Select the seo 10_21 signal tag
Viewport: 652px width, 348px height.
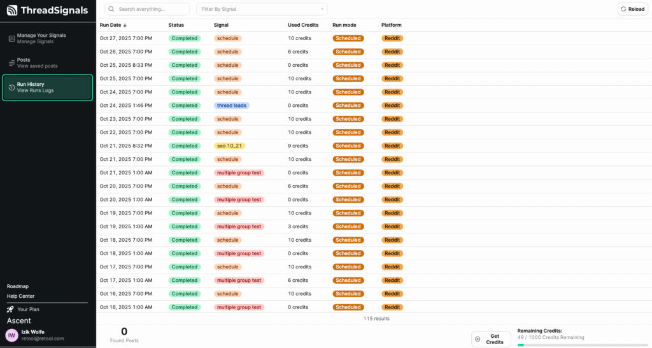coord(229,146)
